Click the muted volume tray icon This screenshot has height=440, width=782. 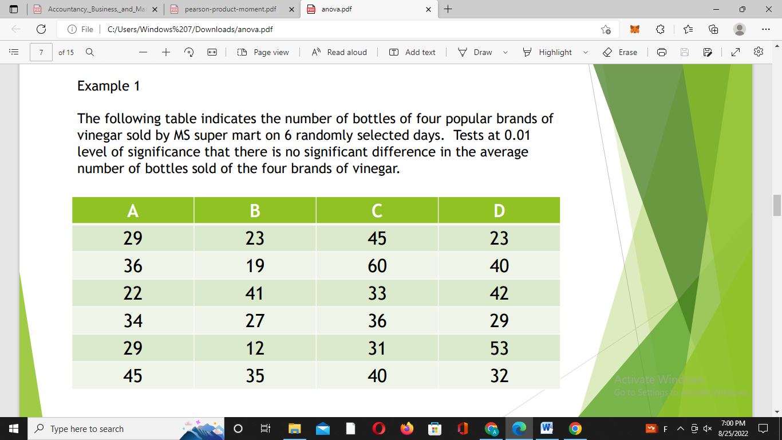tap(708, 429)
